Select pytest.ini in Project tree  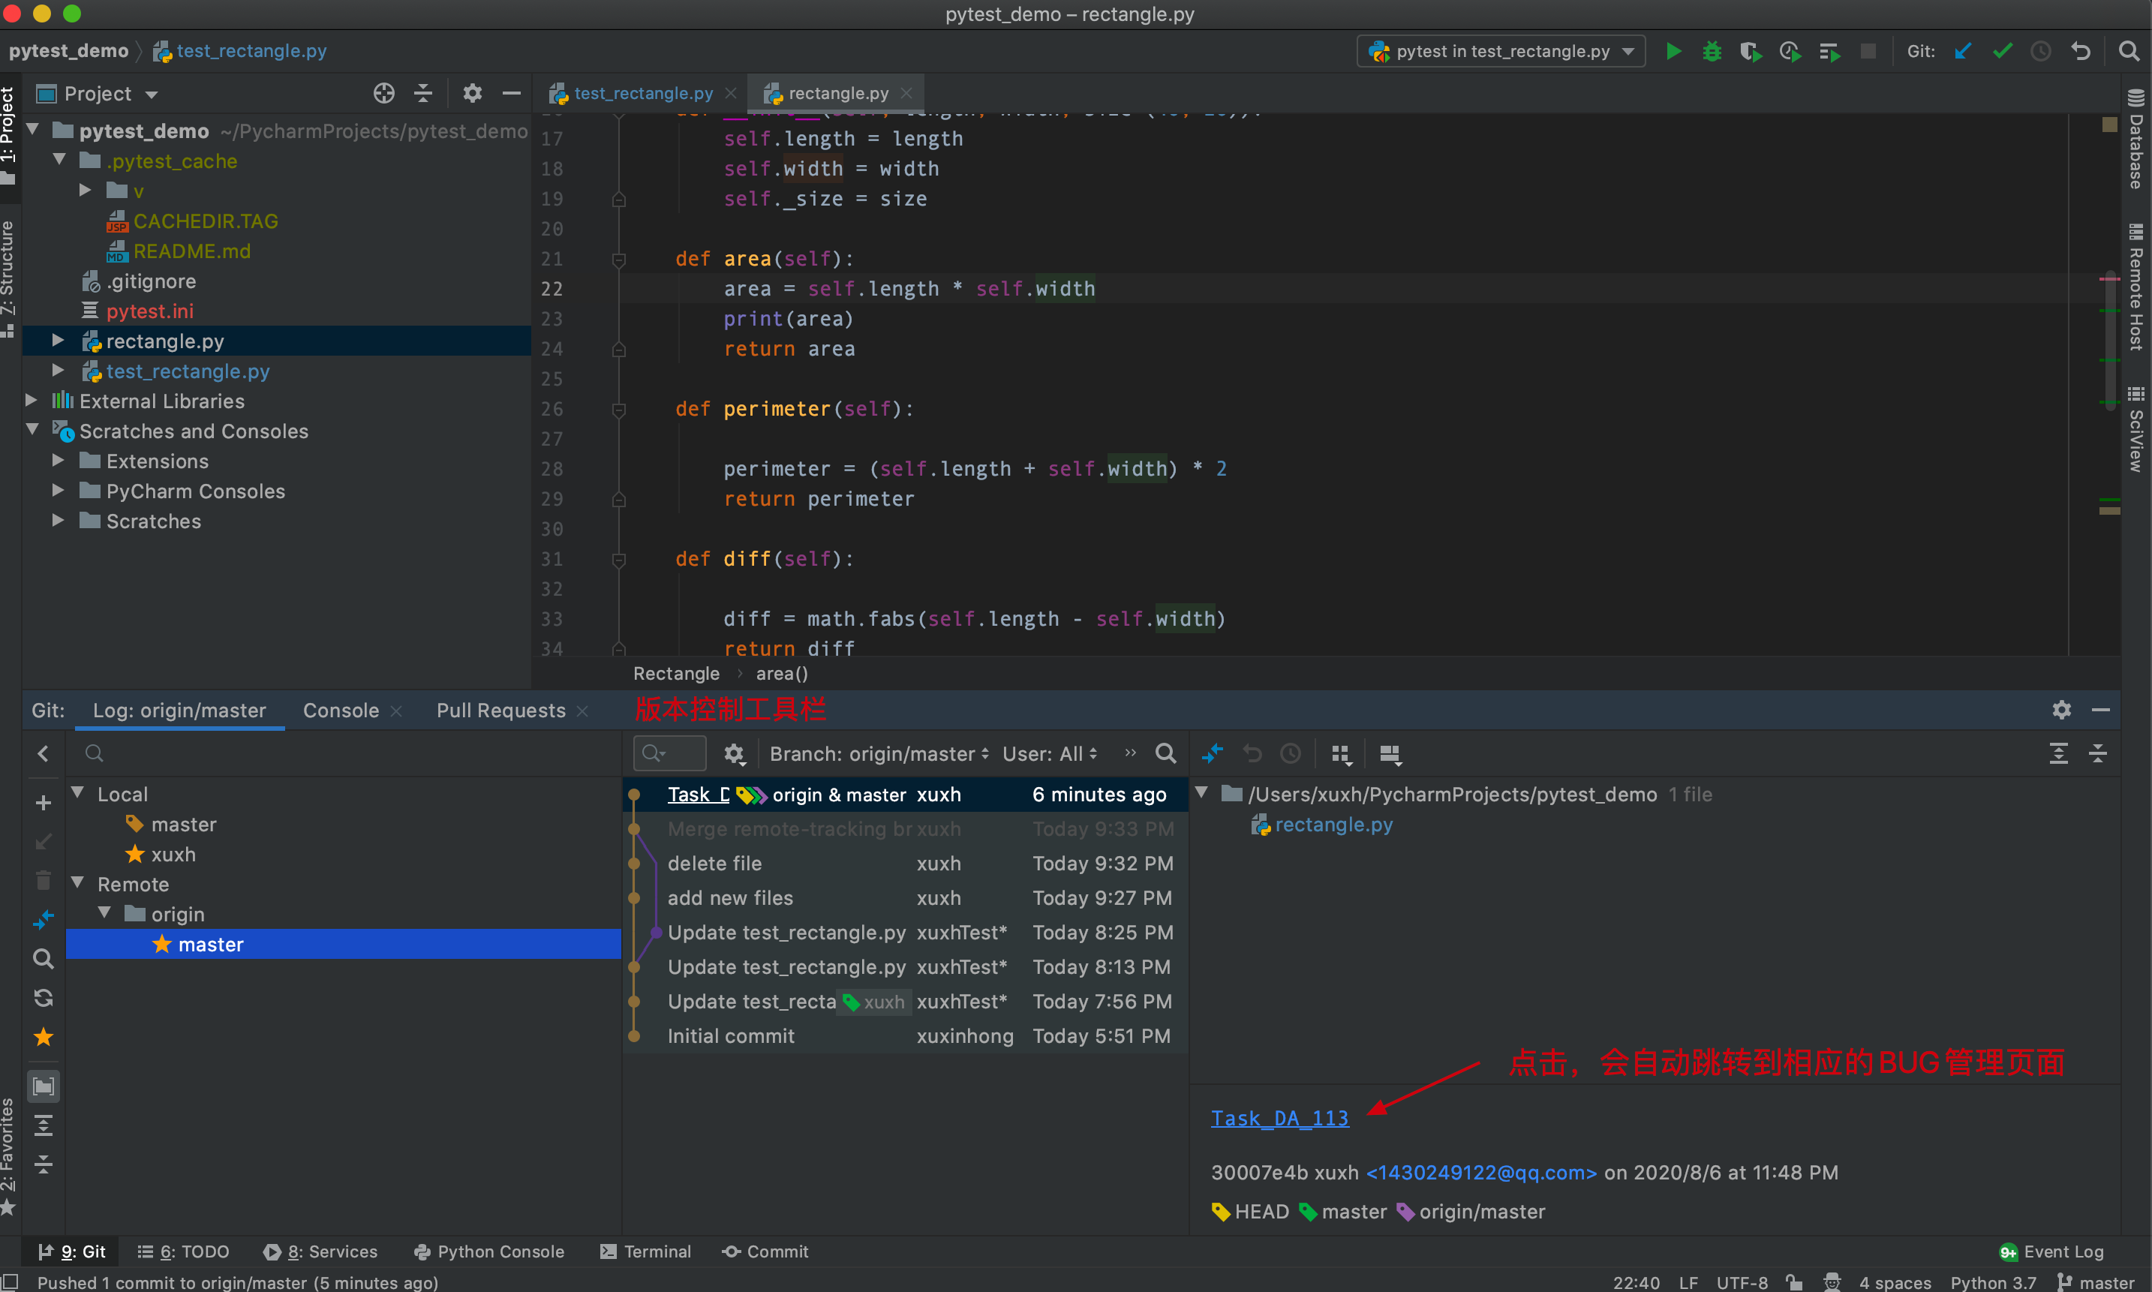click(x=150, y=311)
